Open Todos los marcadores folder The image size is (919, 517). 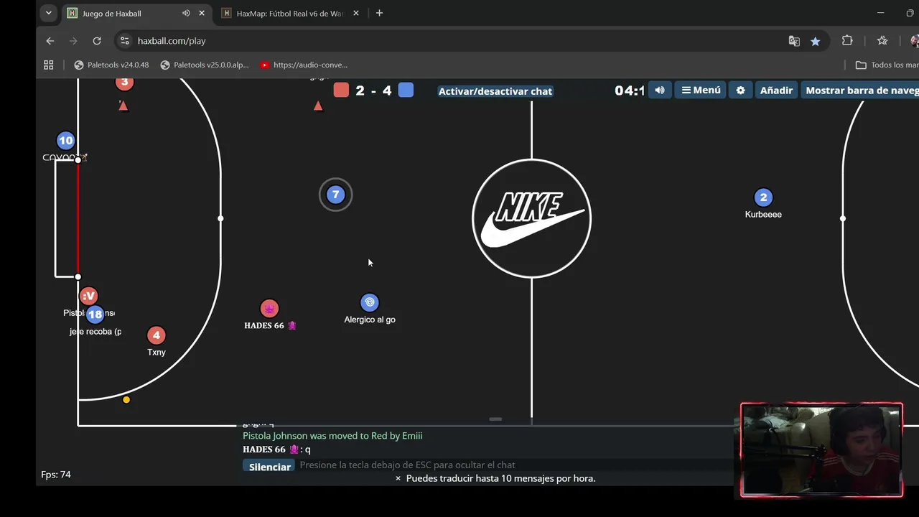click(887, 65)
